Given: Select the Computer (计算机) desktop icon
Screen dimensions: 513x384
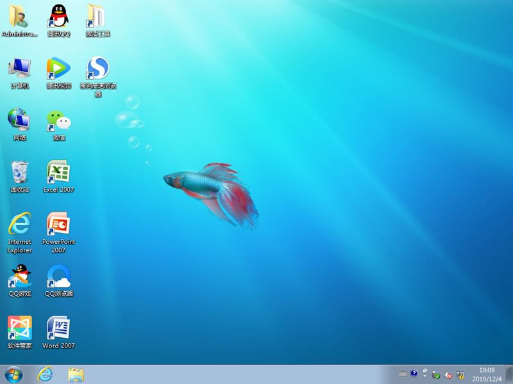Looking at the screenshot, I should click(19, 68).
